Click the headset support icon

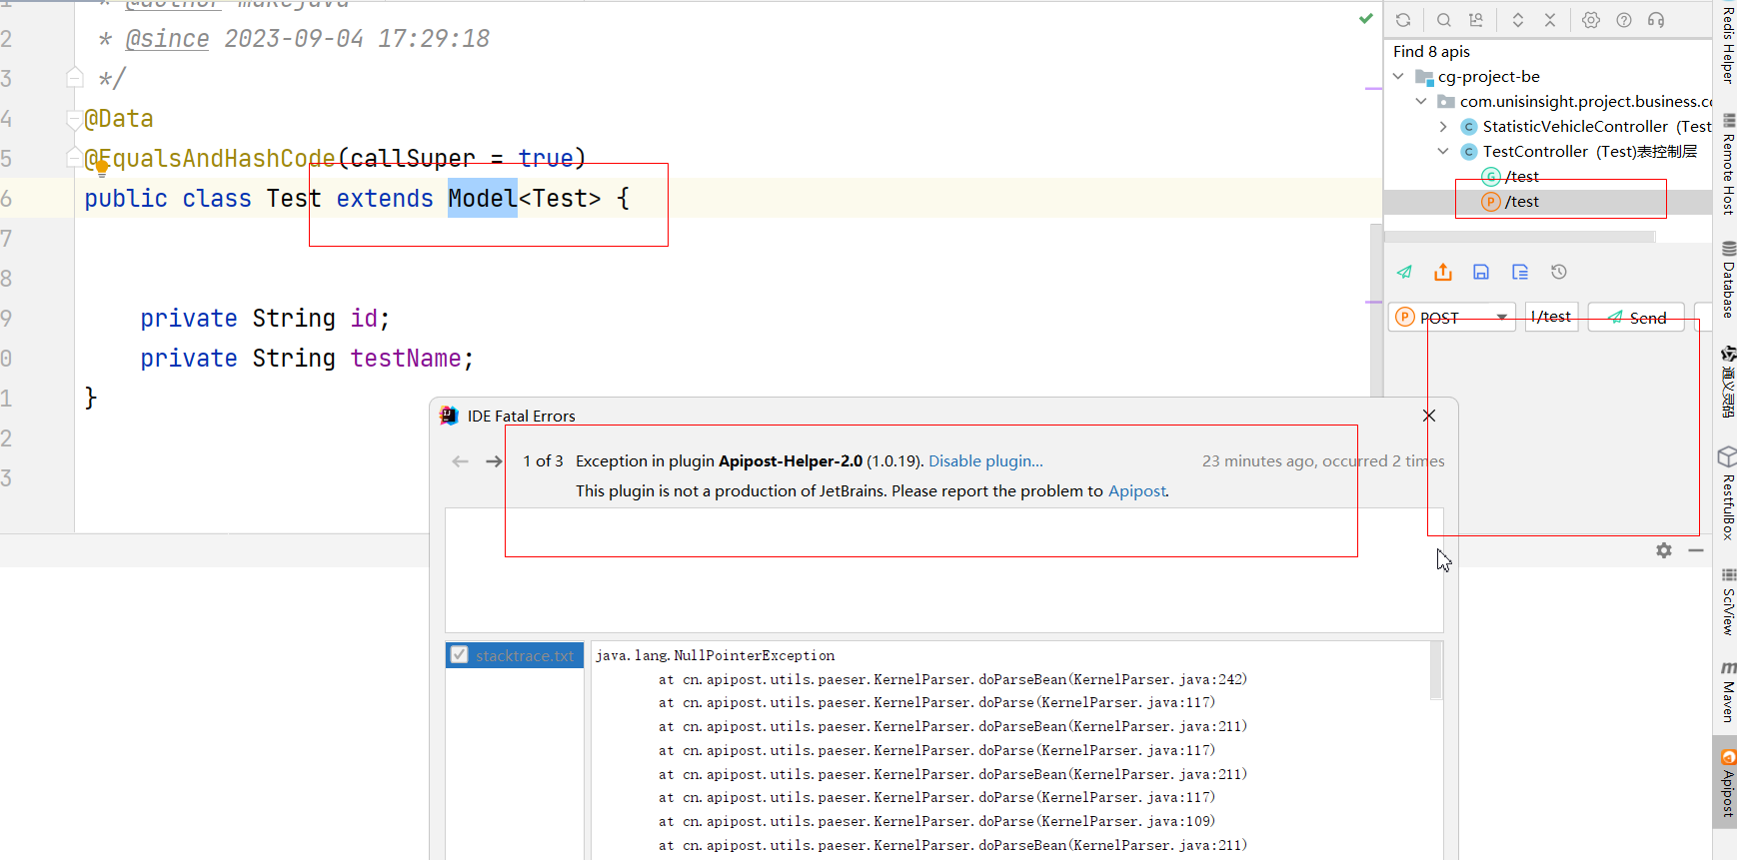pos(1656,20)
